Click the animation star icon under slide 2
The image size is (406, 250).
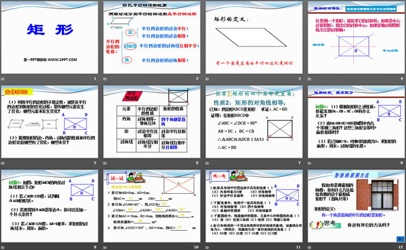[x=105, y=79]
